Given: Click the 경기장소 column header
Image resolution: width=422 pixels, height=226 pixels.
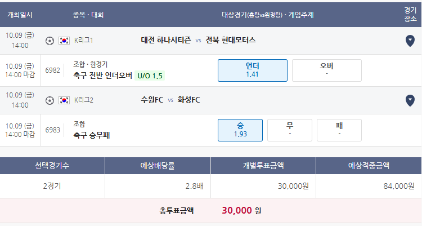Looking at the screenshot, I should pyautogui.click(x=410, y=15).
